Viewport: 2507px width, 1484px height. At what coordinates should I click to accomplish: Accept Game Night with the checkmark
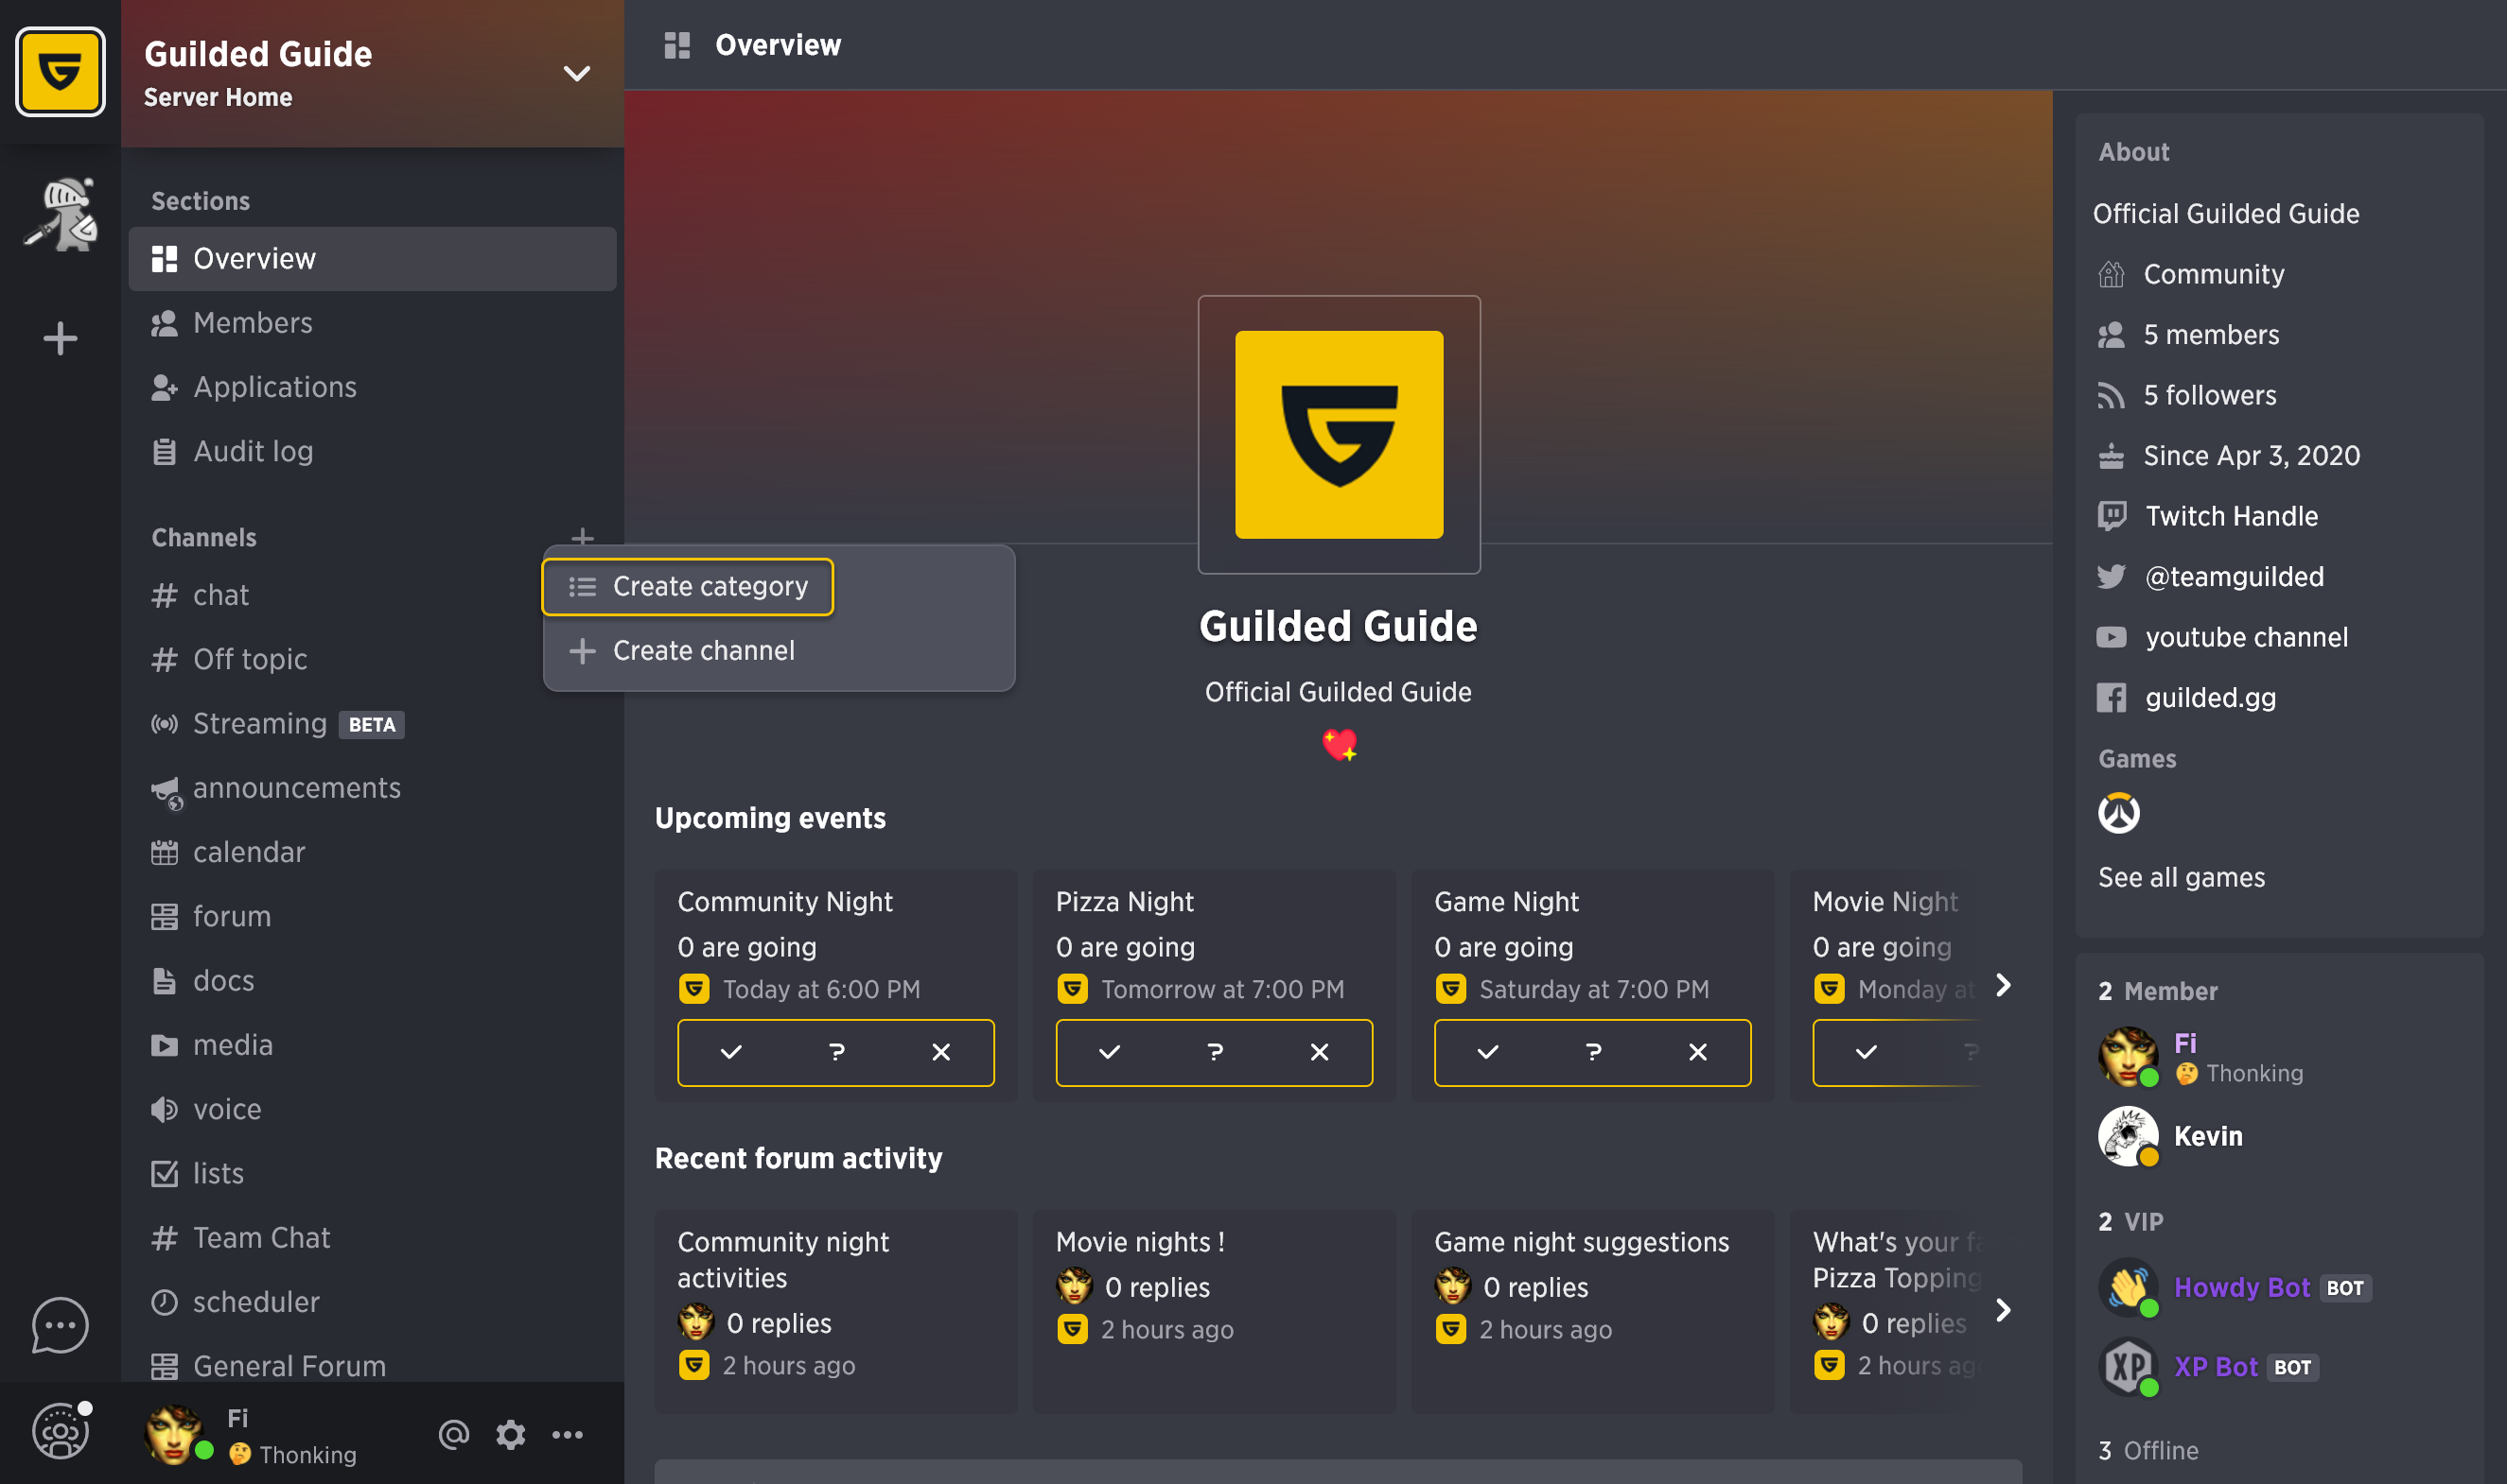[x=1487, y=1052]
